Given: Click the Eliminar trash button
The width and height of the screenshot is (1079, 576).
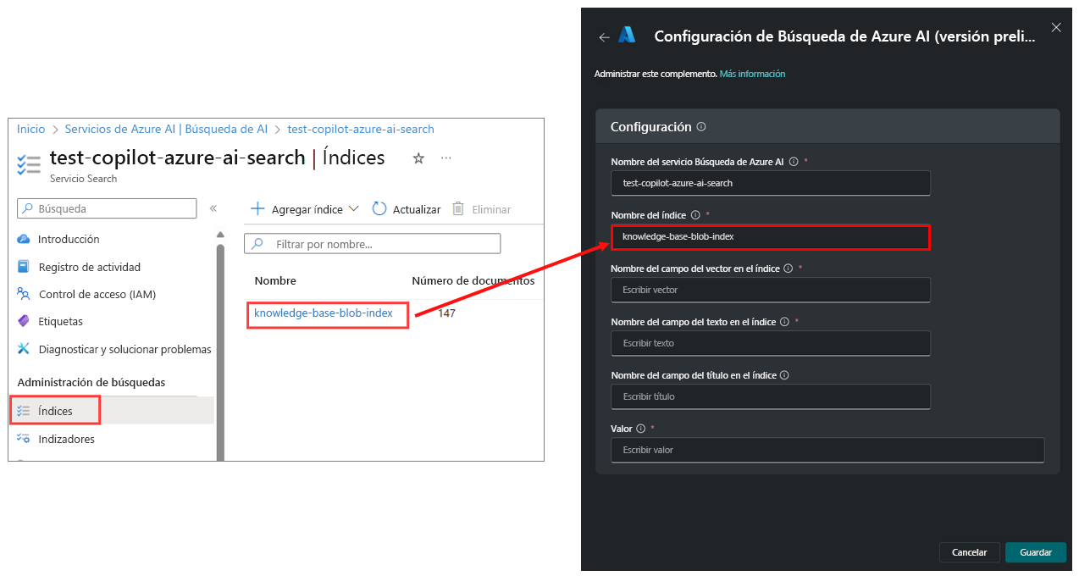Looking at the screenshot, I should coord(481,209).
